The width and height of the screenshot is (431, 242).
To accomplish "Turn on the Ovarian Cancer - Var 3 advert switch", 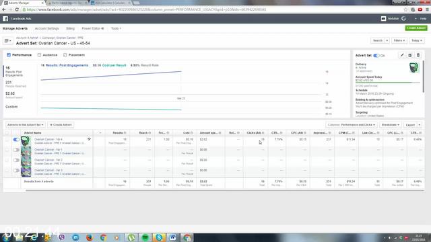I will point(16,170).
